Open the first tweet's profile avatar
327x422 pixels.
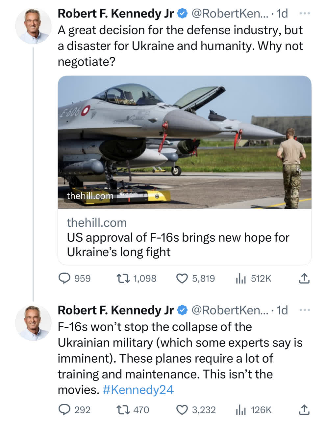33,26
